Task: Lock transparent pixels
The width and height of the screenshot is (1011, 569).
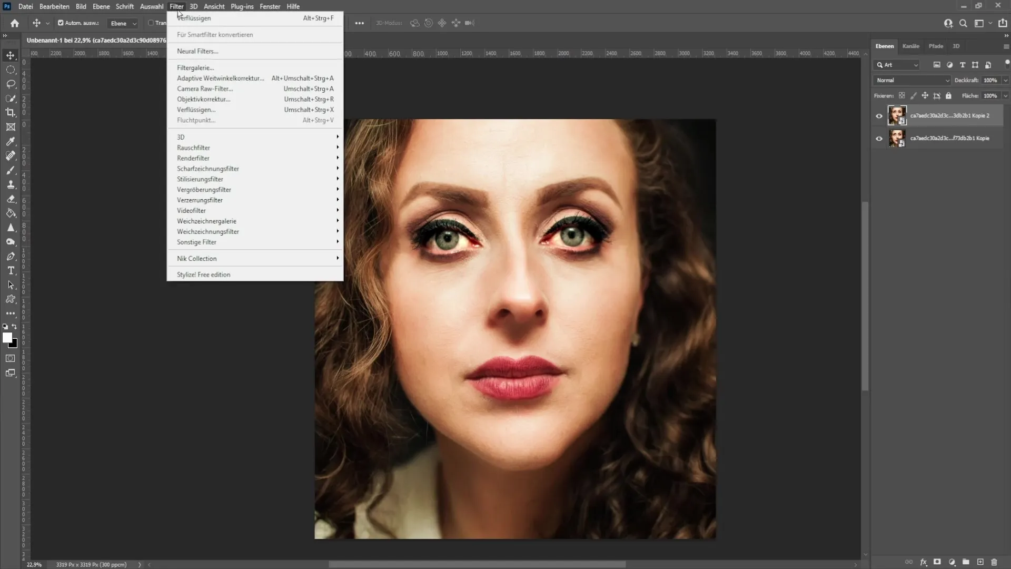Action: [902, 96]
